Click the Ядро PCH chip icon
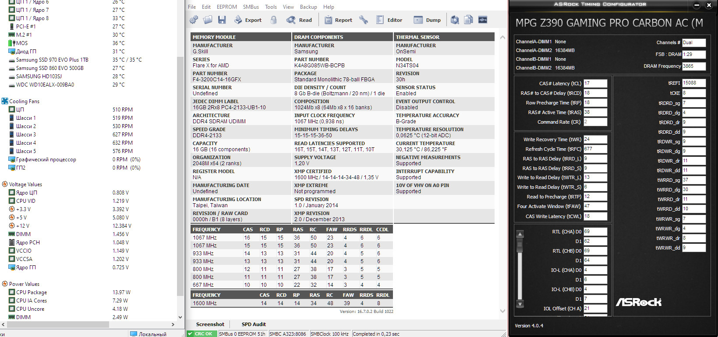 (12, 242)
